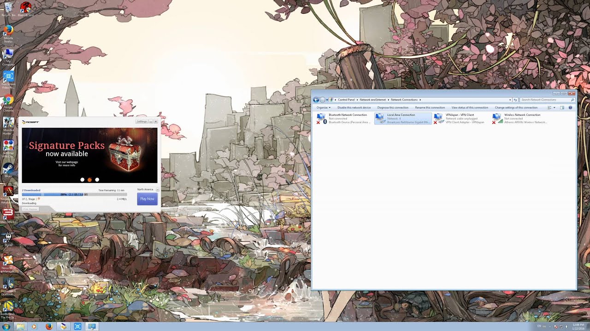Click the File Repair button in launcher

tap(30, 209)
